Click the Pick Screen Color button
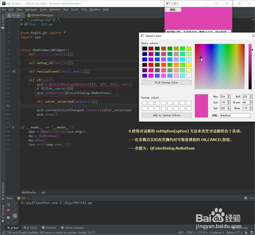 coord(167,83)
